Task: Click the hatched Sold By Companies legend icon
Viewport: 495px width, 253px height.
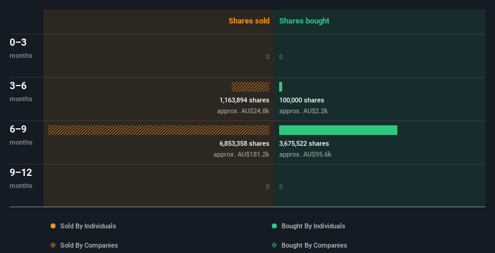Action: (53, 245)
